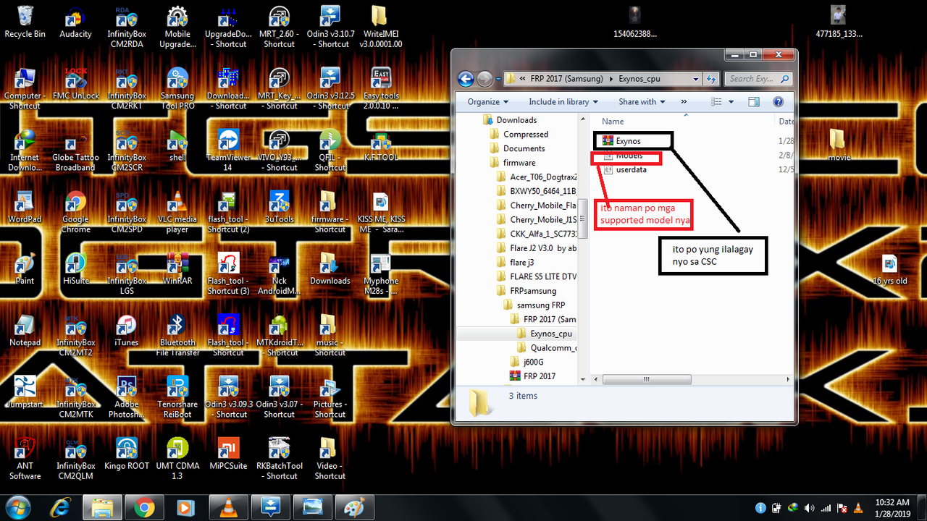This screenshot has width=927, height=521.
Task: Select the UMT CDMA 1.3 icon
Action: pos(177,458)
